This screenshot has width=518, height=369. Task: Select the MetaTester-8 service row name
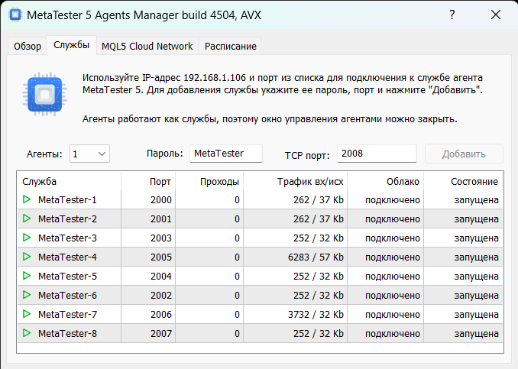[67, 334]
